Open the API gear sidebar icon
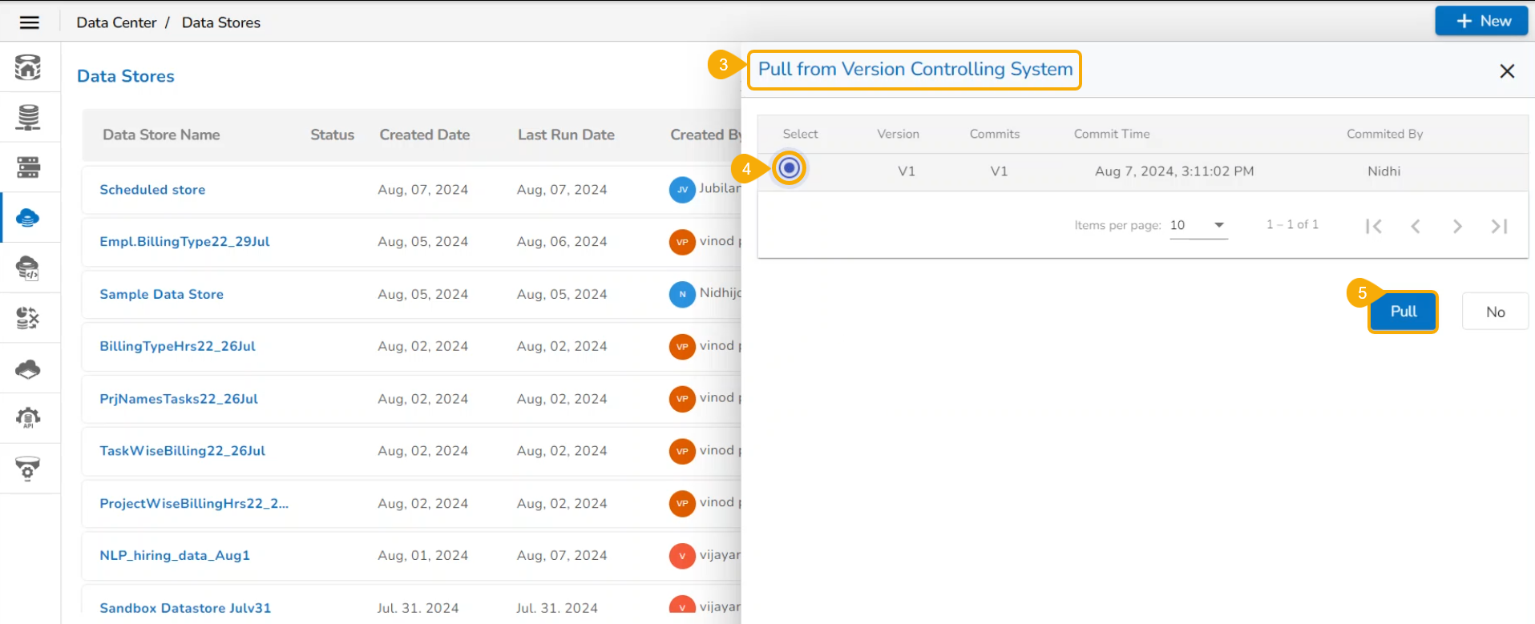This screenshot has height=624, width=1535. (28, 417)
